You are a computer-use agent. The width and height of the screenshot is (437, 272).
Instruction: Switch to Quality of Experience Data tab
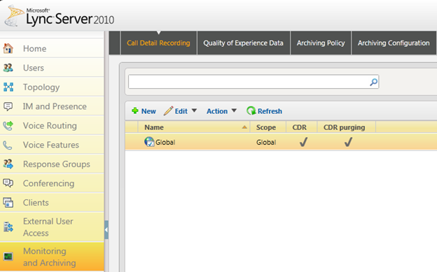(243, 43)
